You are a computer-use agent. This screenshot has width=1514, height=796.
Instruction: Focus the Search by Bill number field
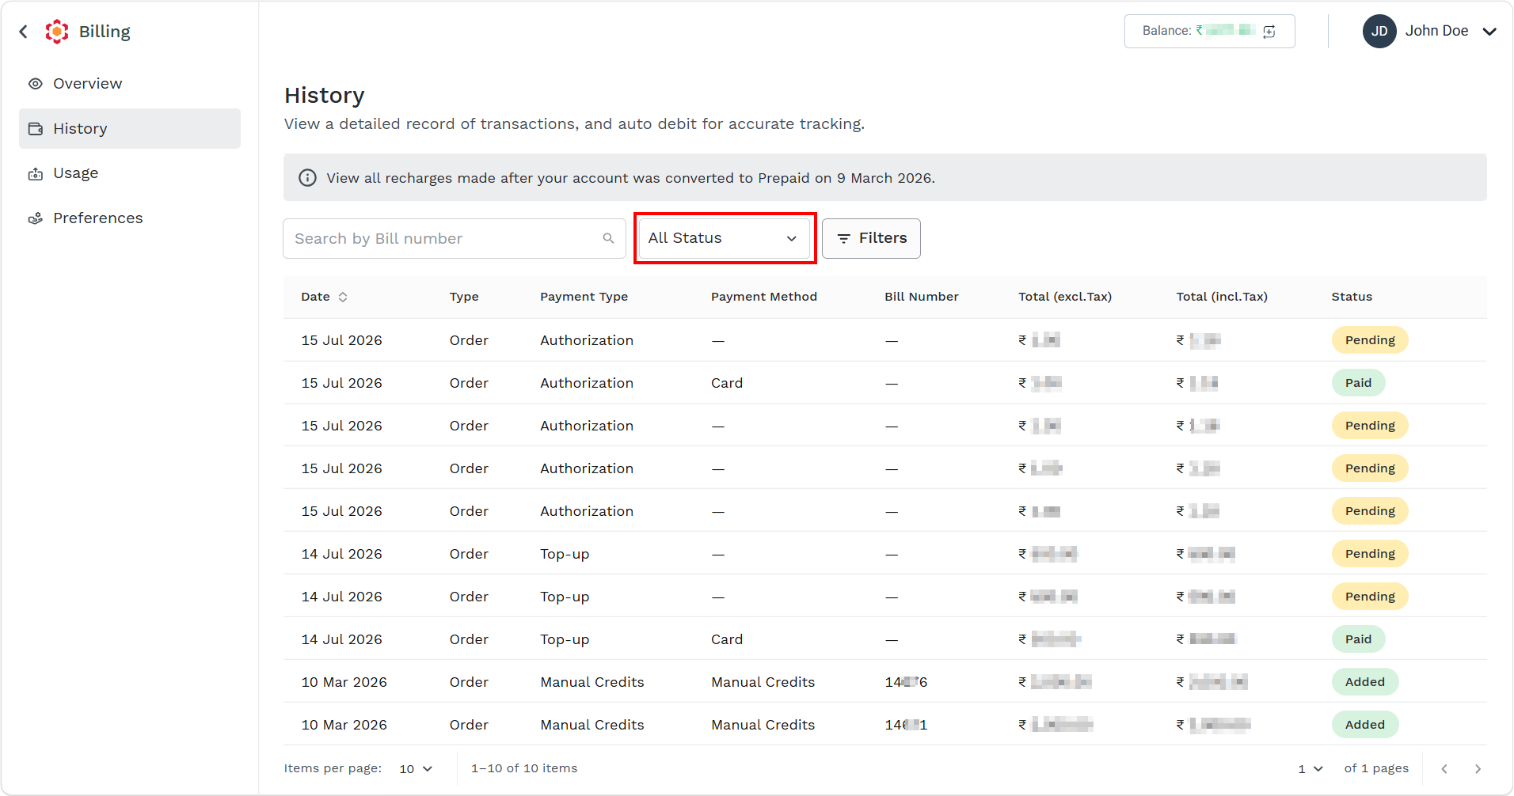click(x=455, y=239)
